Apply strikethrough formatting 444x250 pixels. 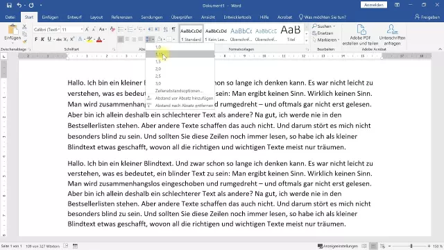[59, 40]
